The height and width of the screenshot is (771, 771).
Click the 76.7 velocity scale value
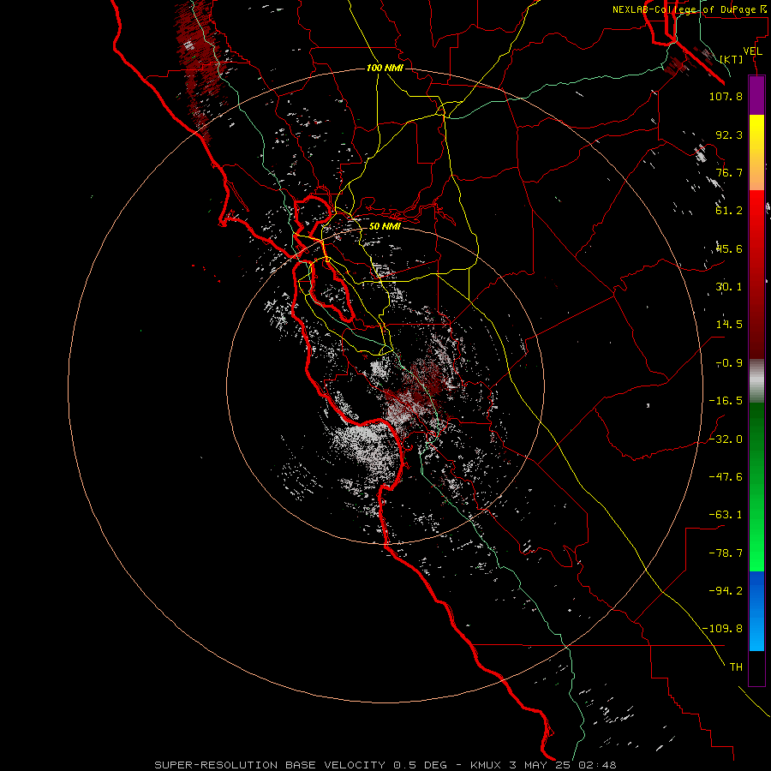(729, 172)
